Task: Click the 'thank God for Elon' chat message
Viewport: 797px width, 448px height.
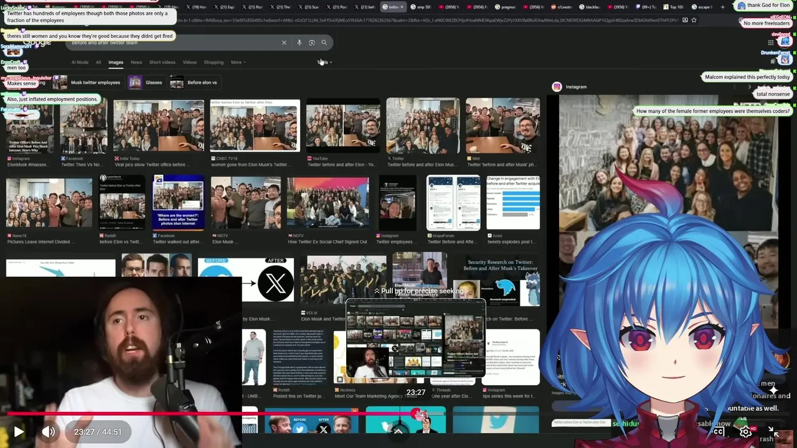Action: (763, 6)
